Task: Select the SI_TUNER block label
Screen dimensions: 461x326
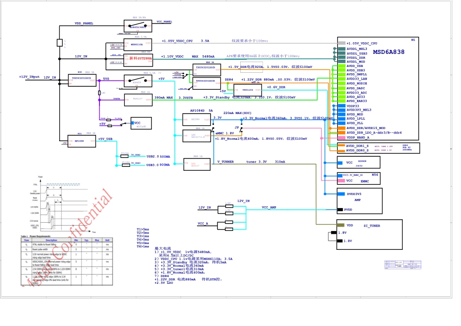Action: click(x=372, y=226)
